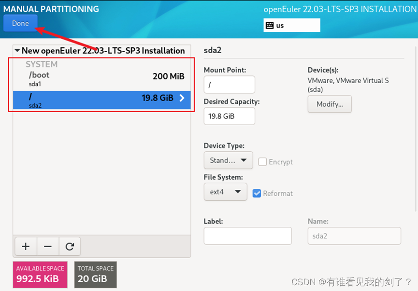418x291 pixels.
Task: Enable the Encrypt checkbox
Action: tap(262, 162)
